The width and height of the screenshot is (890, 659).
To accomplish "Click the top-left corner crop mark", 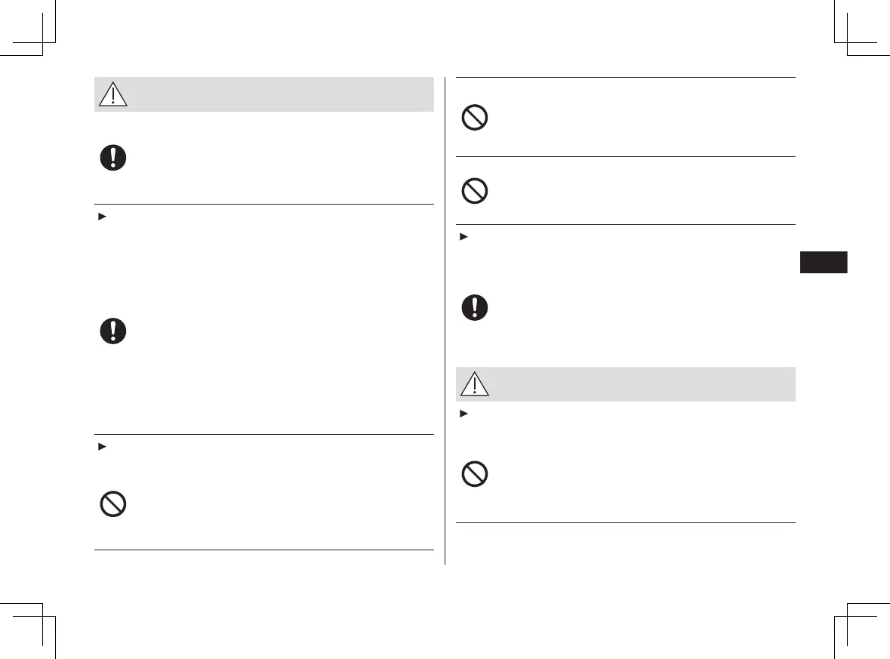I will click(x=43, y=42).
